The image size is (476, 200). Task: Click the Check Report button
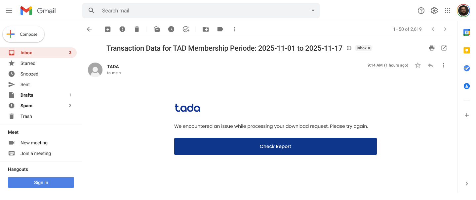(x=275, y=146)
